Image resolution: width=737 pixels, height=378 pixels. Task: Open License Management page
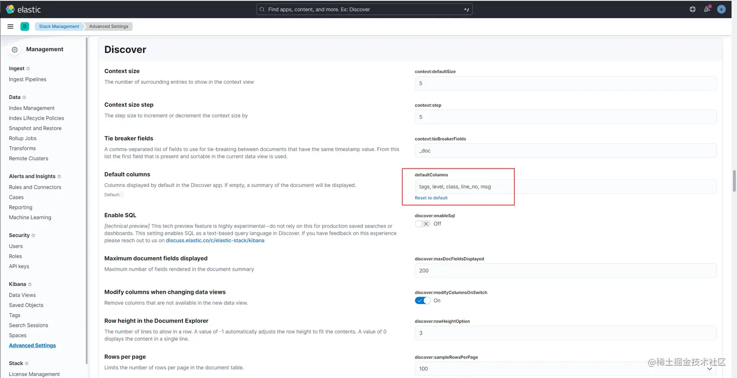35,374
